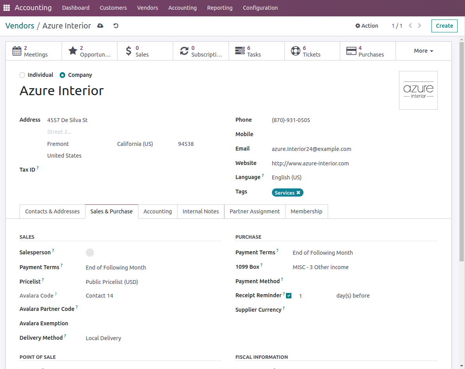Open the Language dropdown English (US)
Viewport: 465px width, 369px height.
click(286, 177)
